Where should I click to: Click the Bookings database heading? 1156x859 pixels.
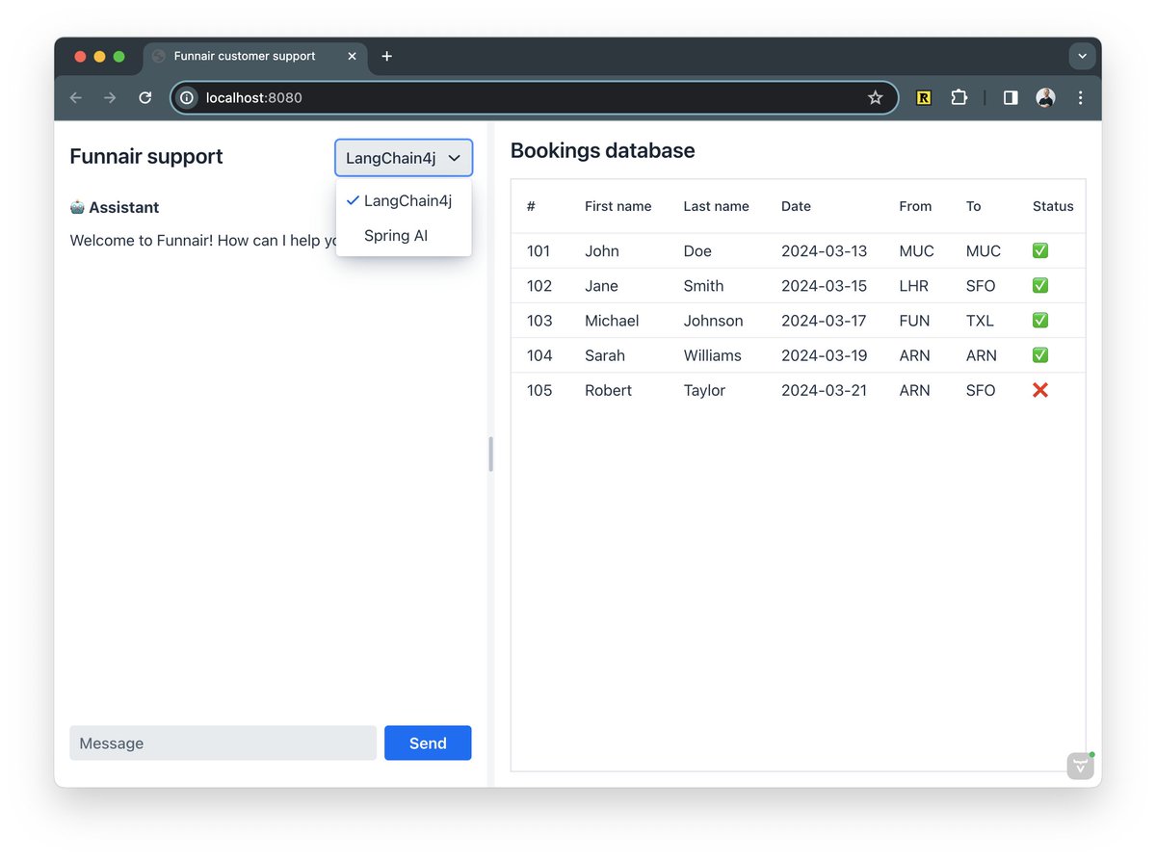click(x=602, y=150)
